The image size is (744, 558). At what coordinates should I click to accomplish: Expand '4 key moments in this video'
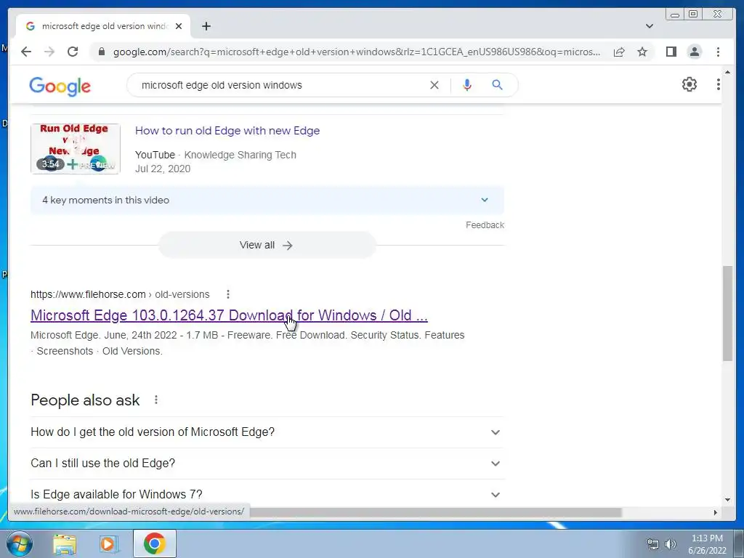[x=267, y=200]
